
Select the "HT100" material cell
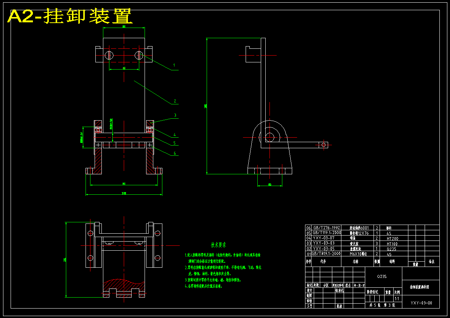392,244
